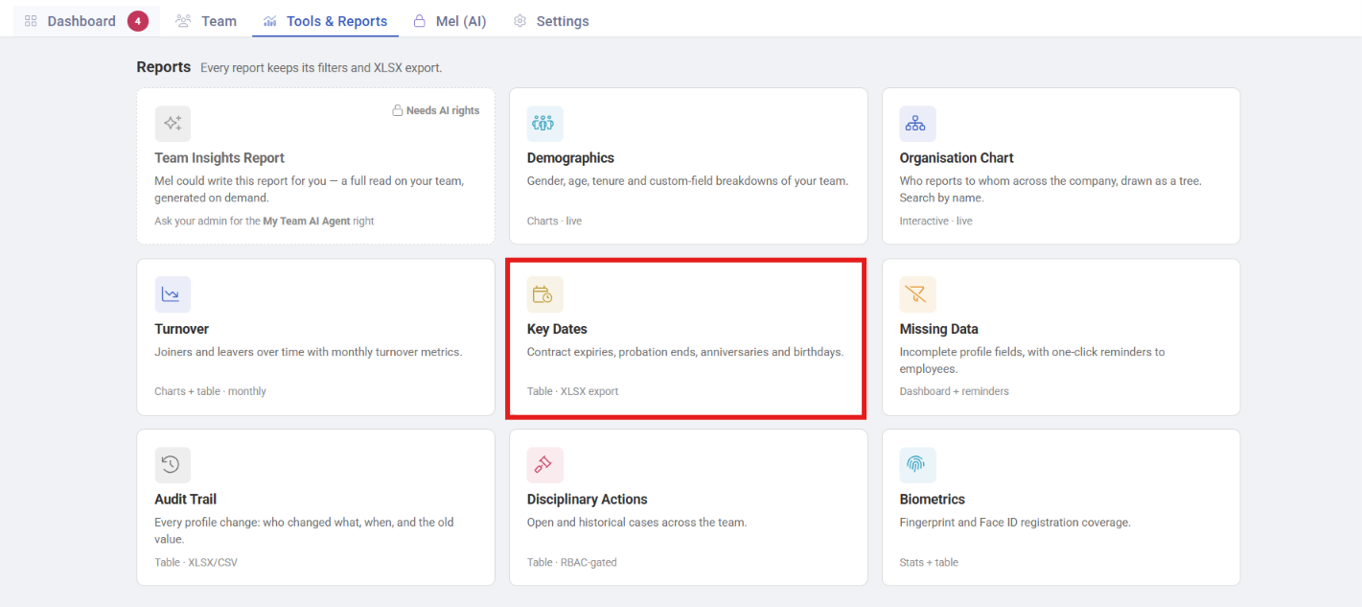Click the Audit Trail history icon
The width and height of the screenshot is (1362, 607).
click(x=173, y=465)
